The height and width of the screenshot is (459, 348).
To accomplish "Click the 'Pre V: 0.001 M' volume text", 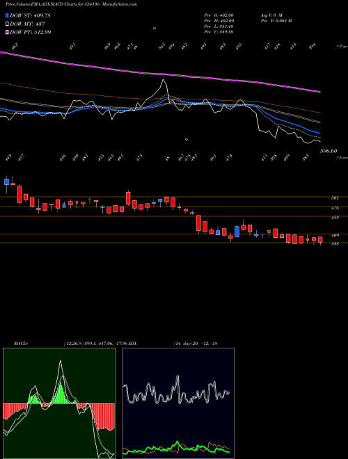I will pyautogui.click(x=276, y=21).
